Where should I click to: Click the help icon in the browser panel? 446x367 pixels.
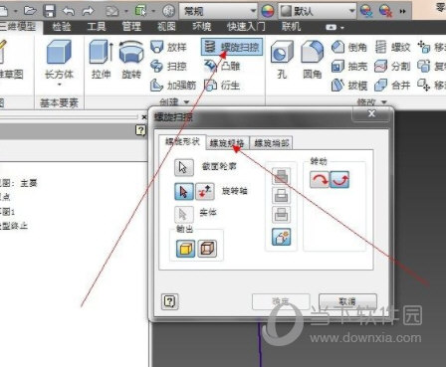[140, 130]
